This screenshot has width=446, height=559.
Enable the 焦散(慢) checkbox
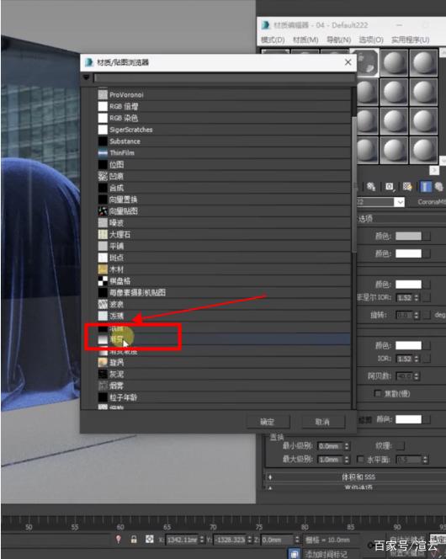[x=378, y=394]
